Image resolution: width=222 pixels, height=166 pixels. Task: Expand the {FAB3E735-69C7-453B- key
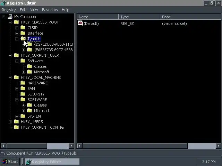click(23, 50)
